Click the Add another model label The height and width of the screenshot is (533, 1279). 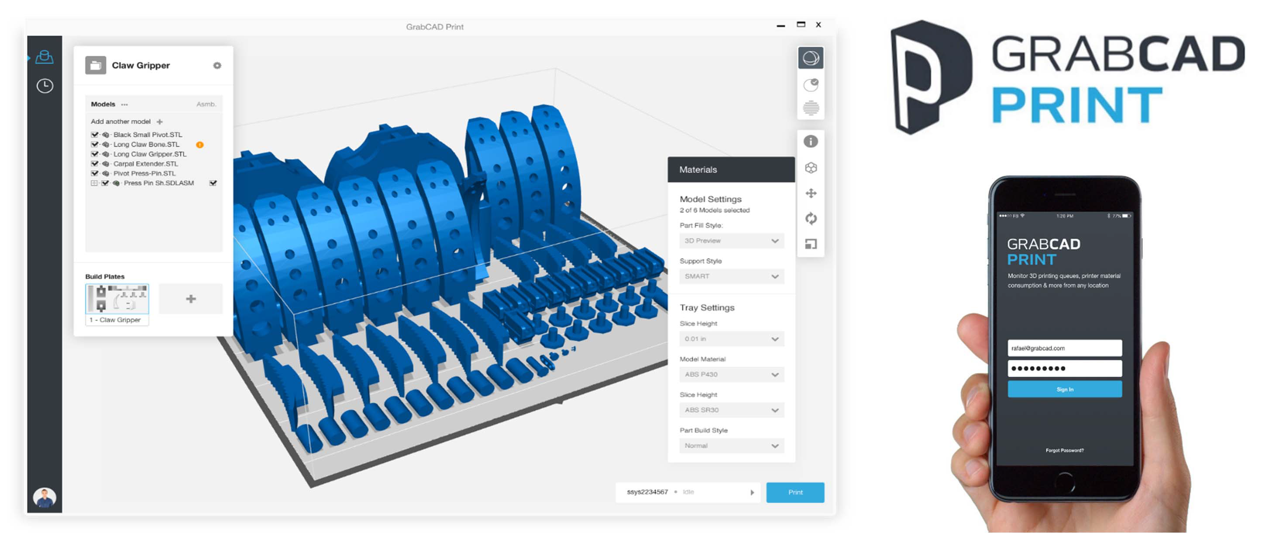(x=120, y=122)
